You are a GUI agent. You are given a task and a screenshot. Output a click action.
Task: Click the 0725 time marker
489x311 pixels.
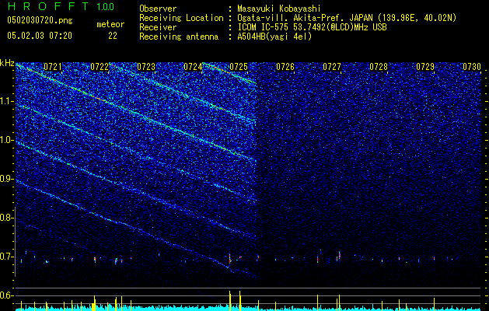[x=239, y=67]
